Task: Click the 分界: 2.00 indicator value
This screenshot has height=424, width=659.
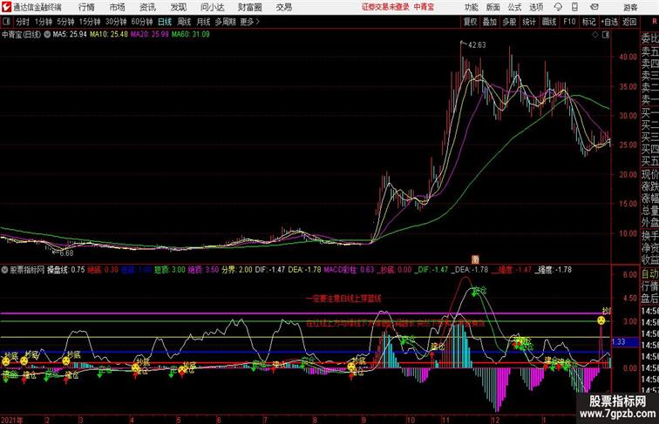Action: (237, 270)
